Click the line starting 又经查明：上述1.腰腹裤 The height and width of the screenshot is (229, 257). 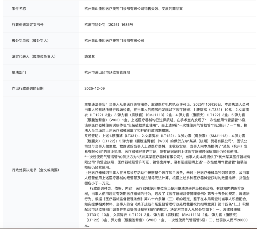(x=165, y=136)
